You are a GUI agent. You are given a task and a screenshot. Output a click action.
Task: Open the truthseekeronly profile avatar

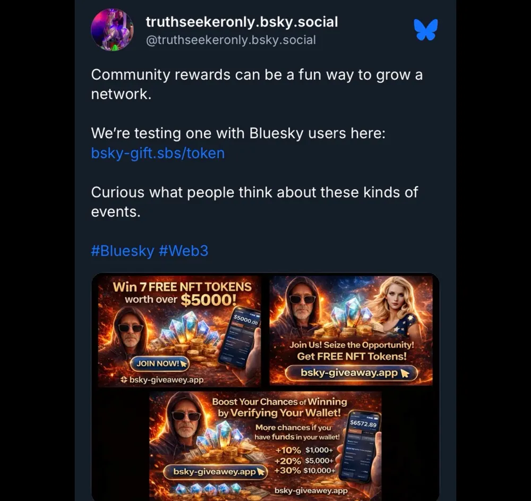pyautogui.click(x=112, y=30)
